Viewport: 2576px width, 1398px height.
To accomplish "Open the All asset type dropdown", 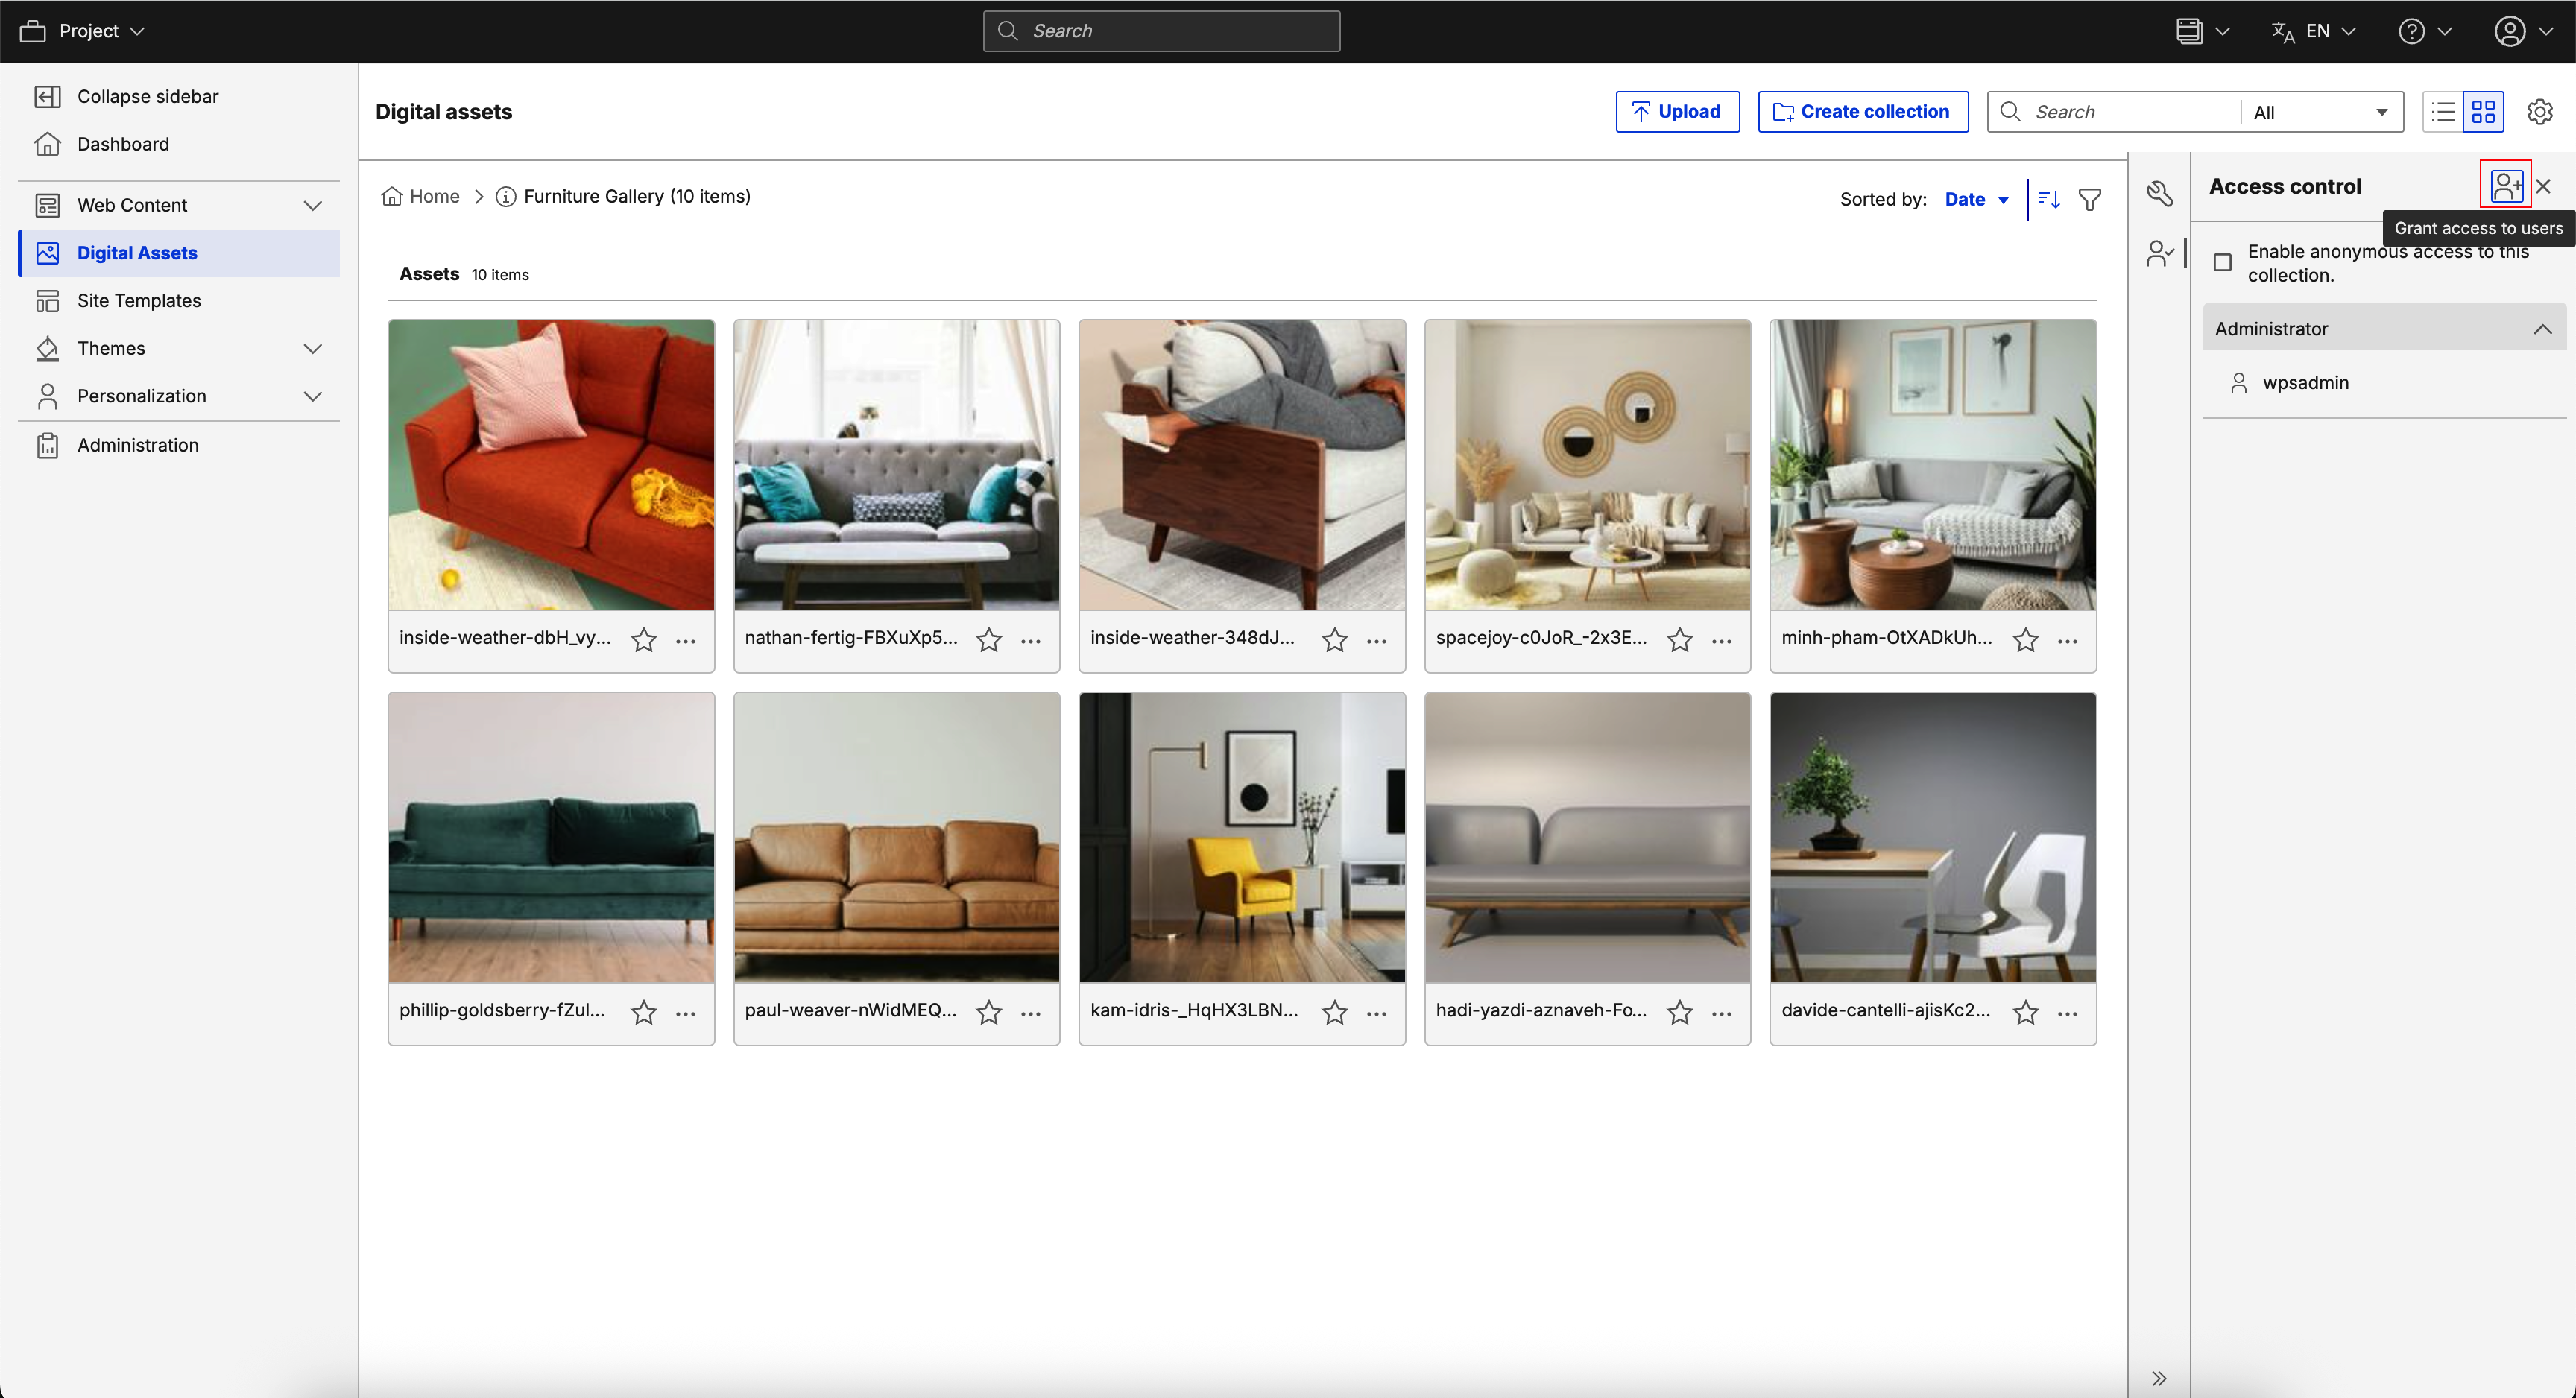I will [2320, 112].
